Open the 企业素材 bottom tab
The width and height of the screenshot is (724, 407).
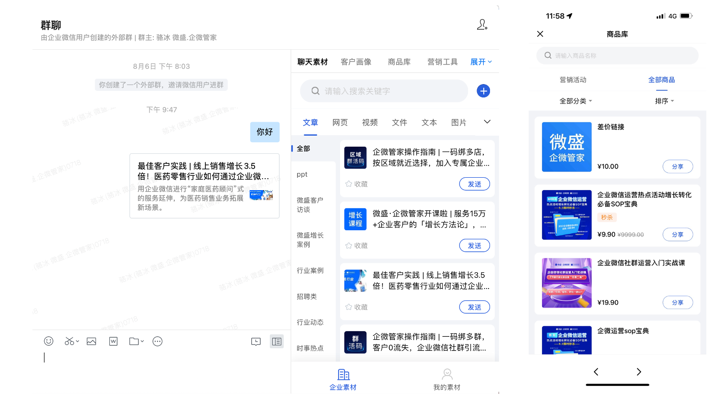pos(343,379)
